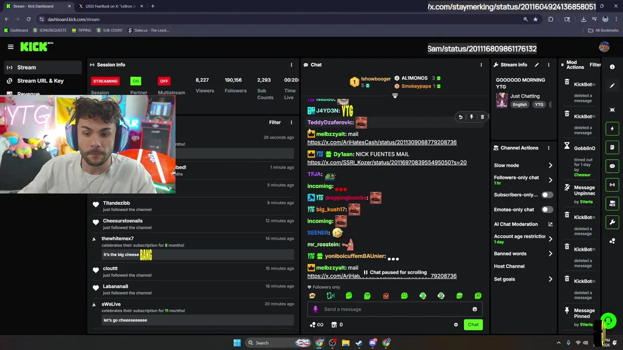
Task: Open Channel Actions three-dot menu
Action: pyautogui.click(x=549, y=148)
